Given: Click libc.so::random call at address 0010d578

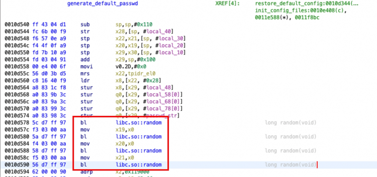Looking at the screenshot, I should pos(138,123).
